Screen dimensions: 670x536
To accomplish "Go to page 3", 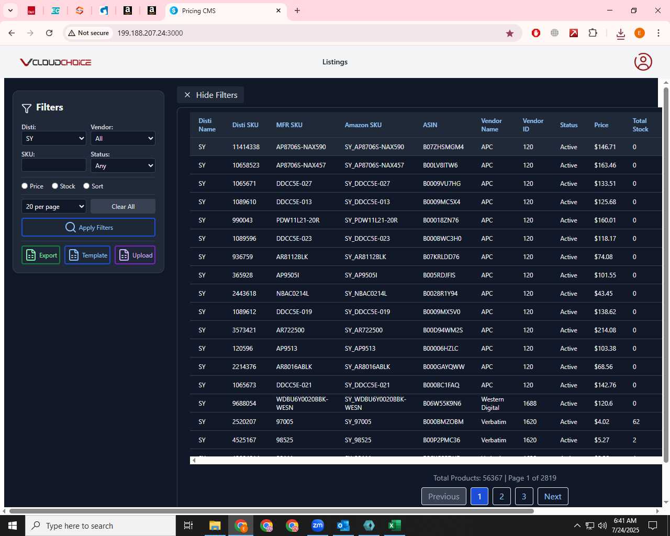I will [x=524, y=496].
